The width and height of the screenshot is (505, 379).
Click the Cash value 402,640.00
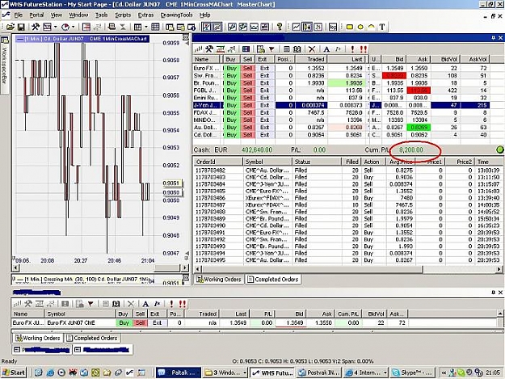[x=257, y=149]
